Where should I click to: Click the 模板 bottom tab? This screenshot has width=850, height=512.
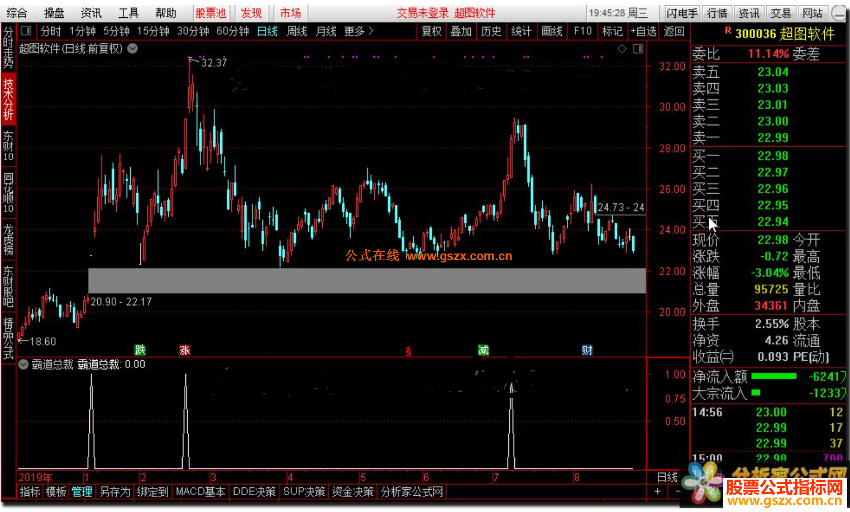click(56, 492)
